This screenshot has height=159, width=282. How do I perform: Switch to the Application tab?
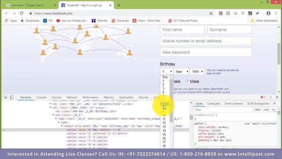[126, 97]
